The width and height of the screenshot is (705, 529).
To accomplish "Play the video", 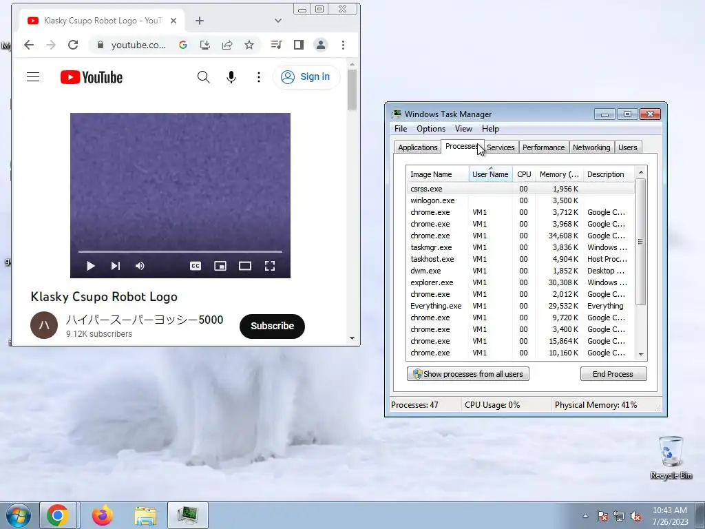I will click(x=90, y=266).
